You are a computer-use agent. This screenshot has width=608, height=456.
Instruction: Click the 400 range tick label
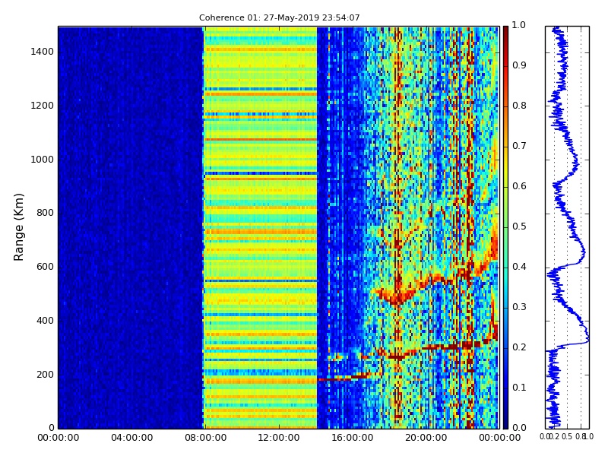click(45, 321)
